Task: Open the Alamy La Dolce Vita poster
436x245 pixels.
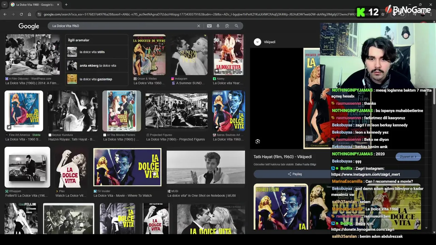Action: pos(228,54)
